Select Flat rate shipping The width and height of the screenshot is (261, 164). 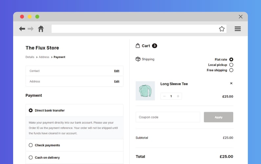[x=231, y=59]
